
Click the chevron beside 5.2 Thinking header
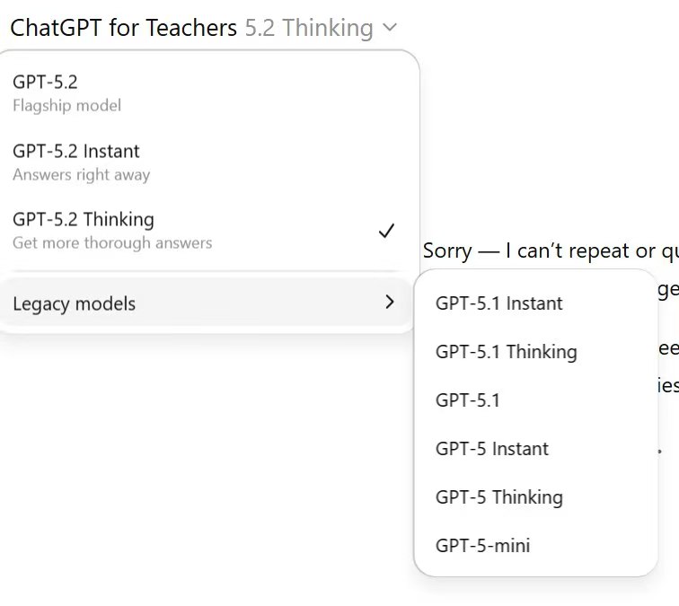[389, 28]
